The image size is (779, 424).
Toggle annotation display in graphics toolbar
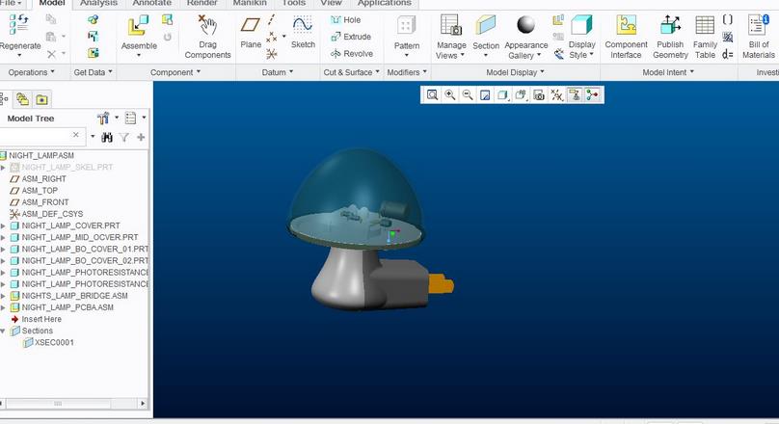(575, 94)
